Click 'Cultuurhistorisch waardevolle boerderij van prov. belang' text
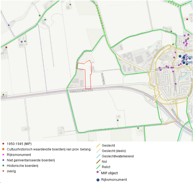Viewport: 193px width, 183px height. 49,149
